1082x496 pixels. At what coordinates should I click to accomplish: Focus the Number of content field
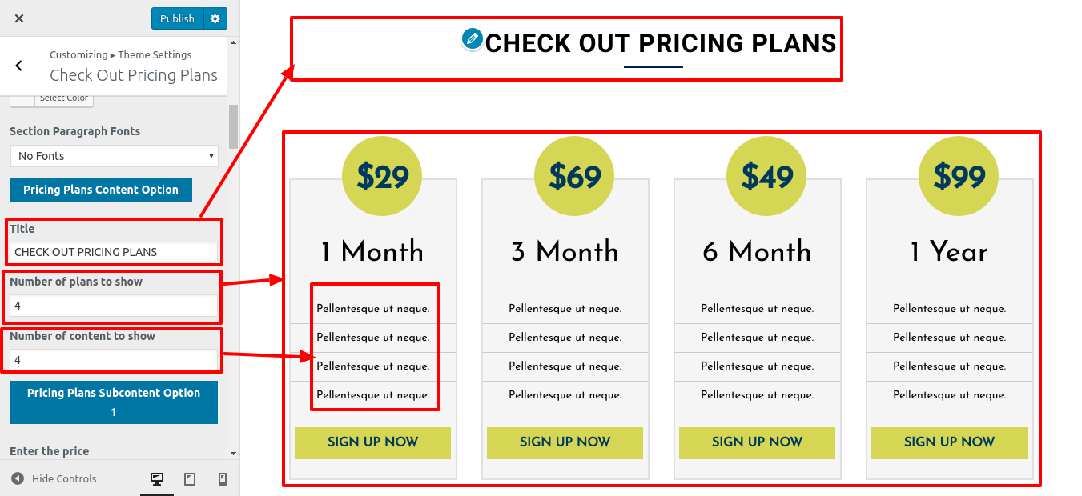[114, 360]
